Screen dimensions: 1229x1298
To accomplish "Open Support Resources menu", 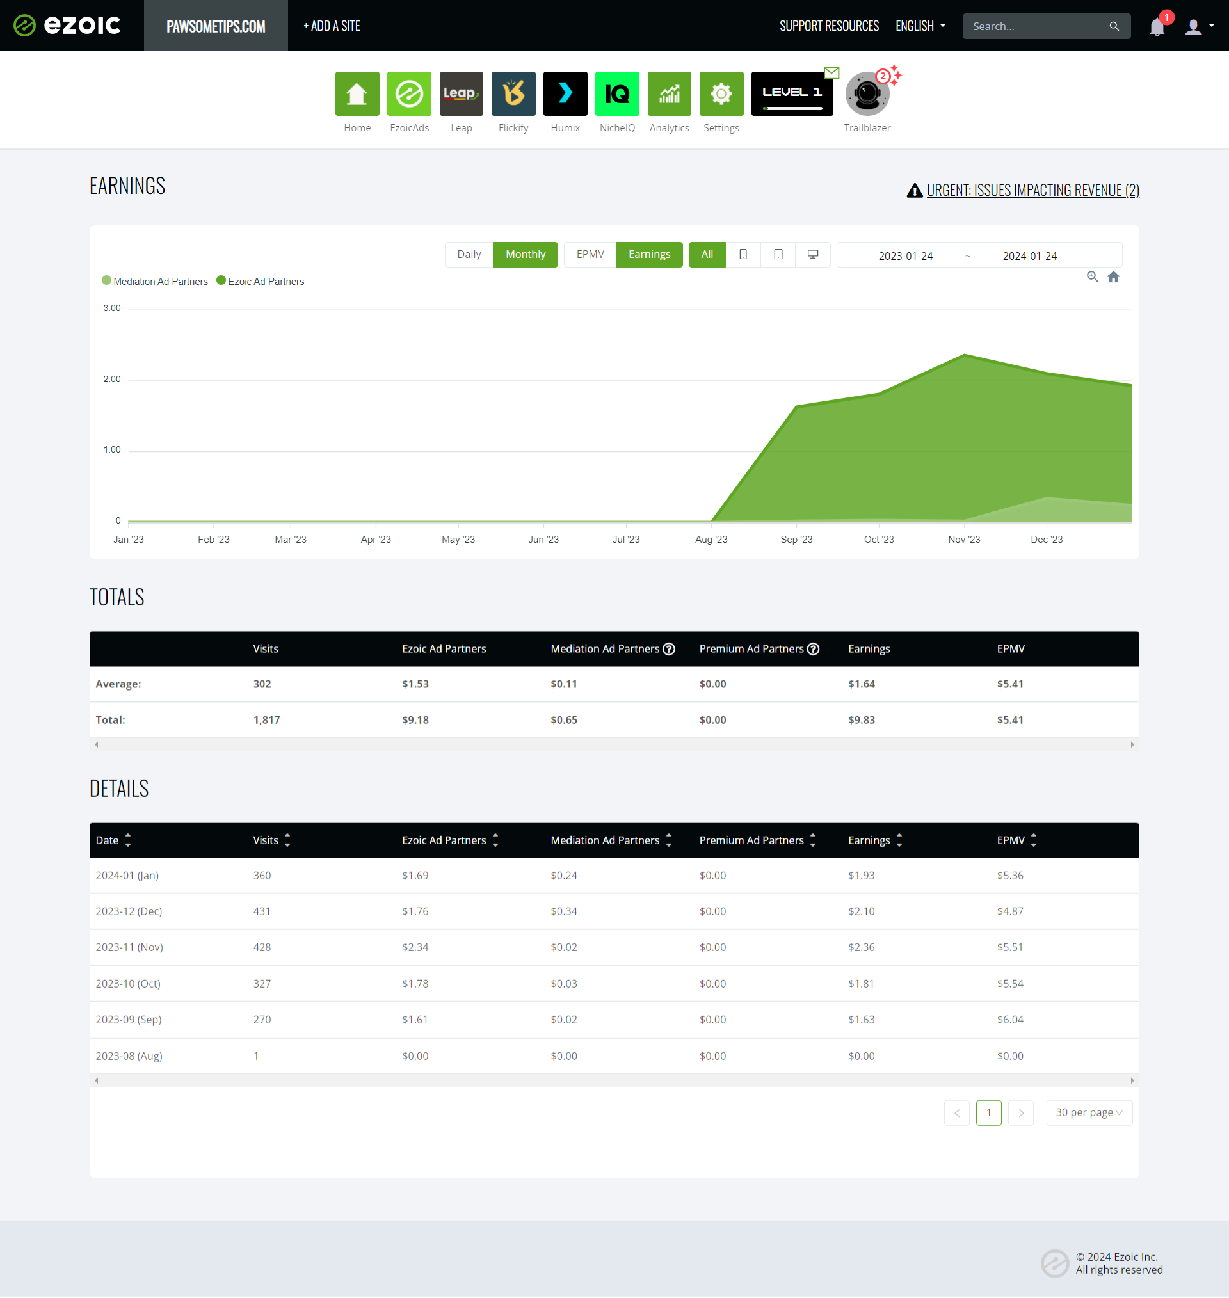I will [829, 26].
